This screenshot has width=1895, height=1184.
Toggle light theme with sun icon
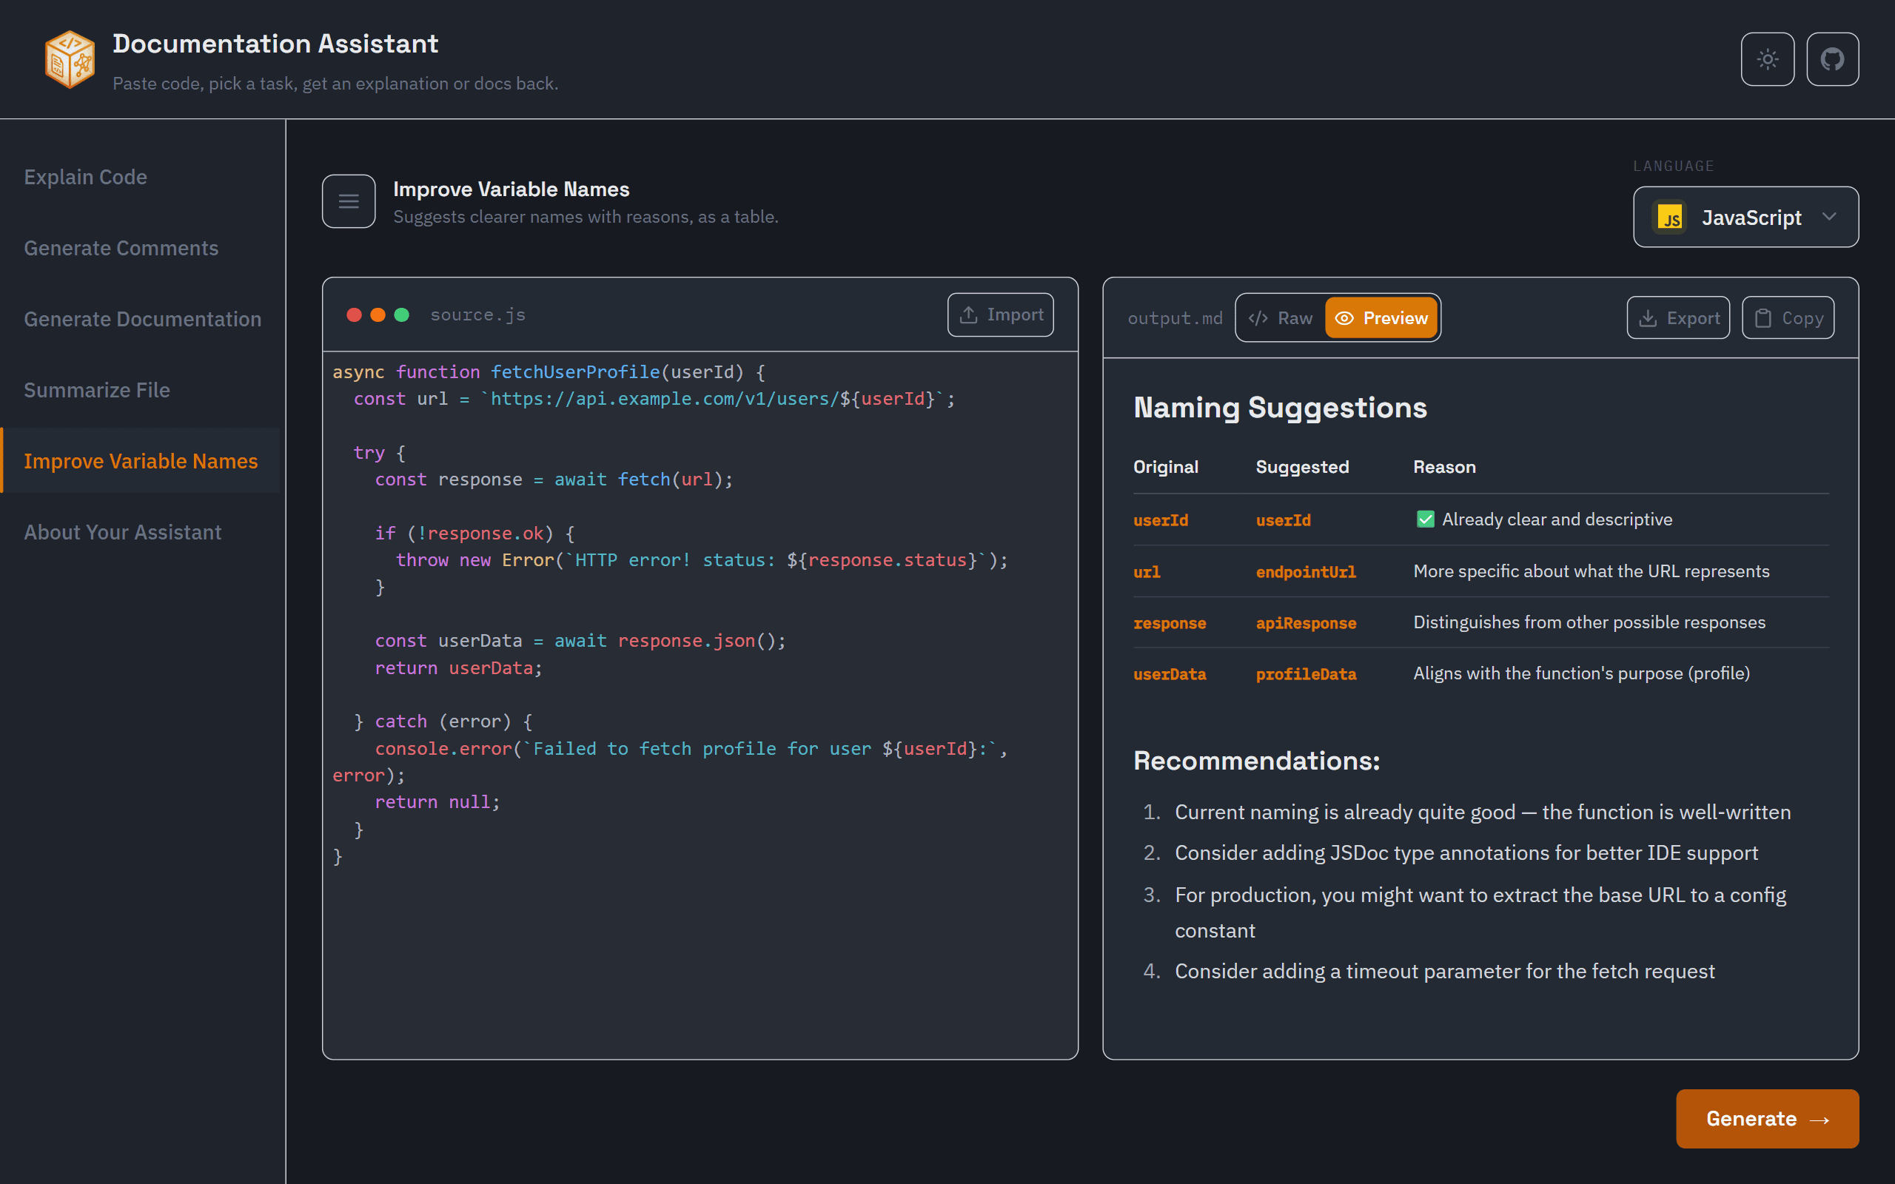tap(1768, 58)
